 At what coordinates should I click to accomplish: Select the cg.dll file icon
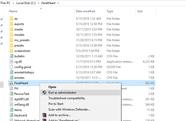click(x=11, y=62)
